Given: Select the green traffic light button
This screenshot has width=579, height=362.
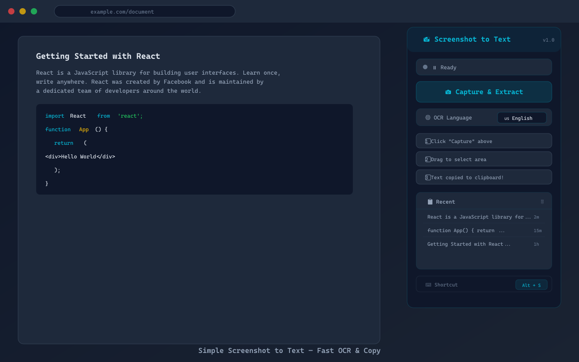Looking at the screenshot, I should point(33,11).
